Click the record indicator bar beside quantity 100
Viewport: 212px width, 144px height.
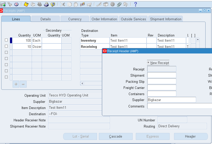(11, 41)
